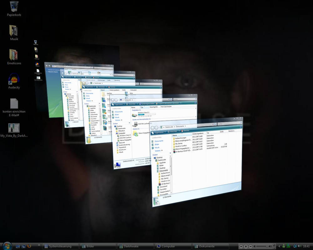Click the network icon in the system tray
313x250 pixels.
click(x=295, y=246)
